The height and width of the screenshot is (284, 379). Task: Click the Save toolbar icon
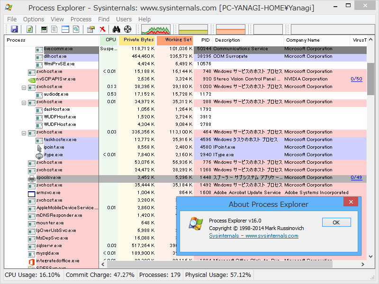15,29
